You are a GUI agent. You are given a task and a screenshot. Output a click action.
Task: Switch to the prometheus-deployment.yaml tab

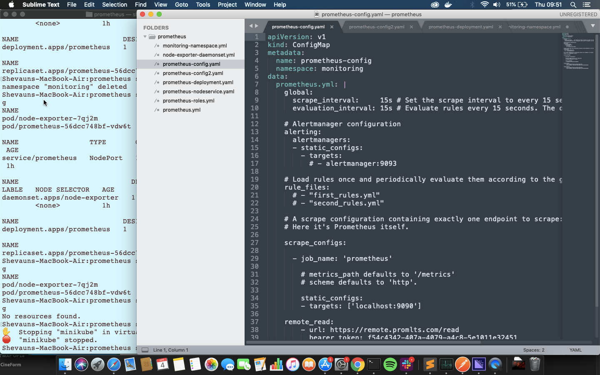[461, 27]
